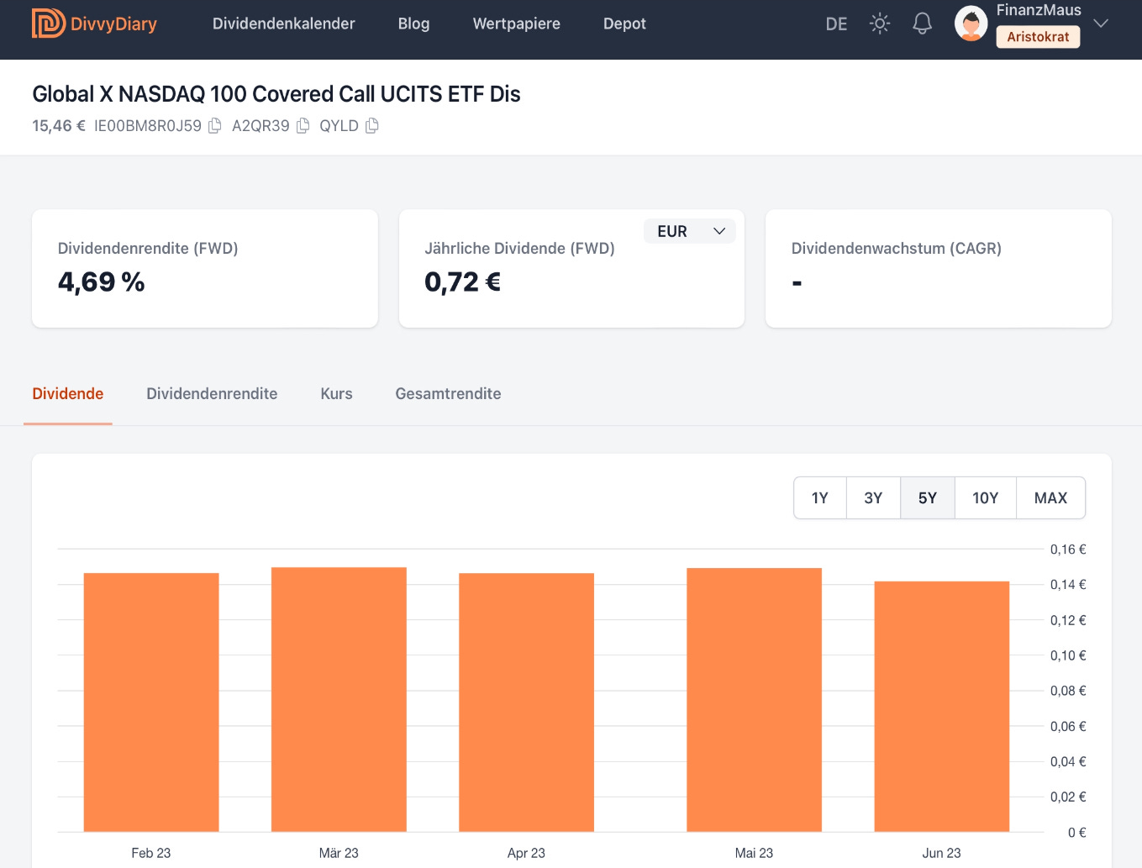Click the Apr 23 dividend bar

tap(526, 702)
